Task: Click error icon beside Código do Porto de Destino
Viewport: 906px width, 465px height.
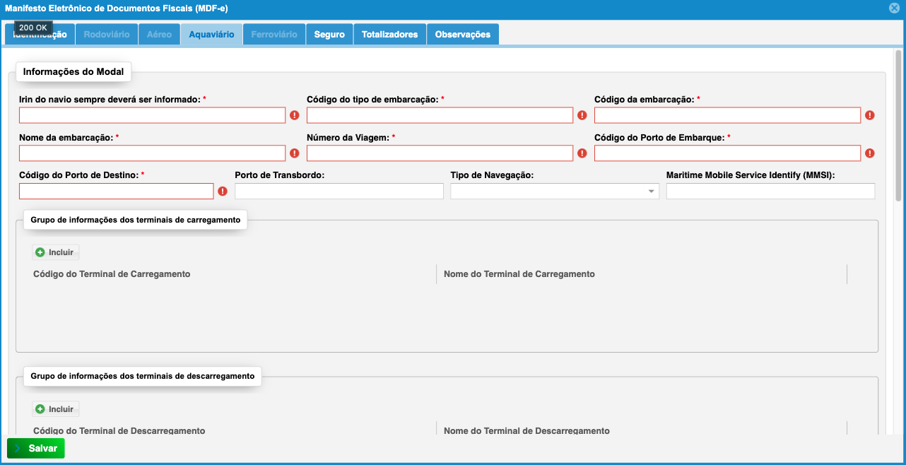Action: (x=223, y=191)
